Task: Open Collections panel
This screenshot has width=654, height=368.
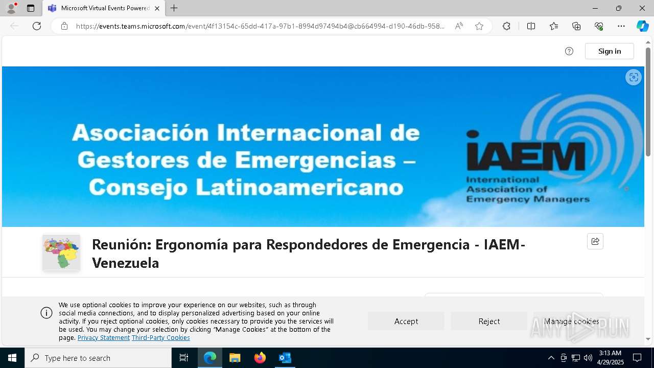Action: pyautogui.click(x=576, y=26)
